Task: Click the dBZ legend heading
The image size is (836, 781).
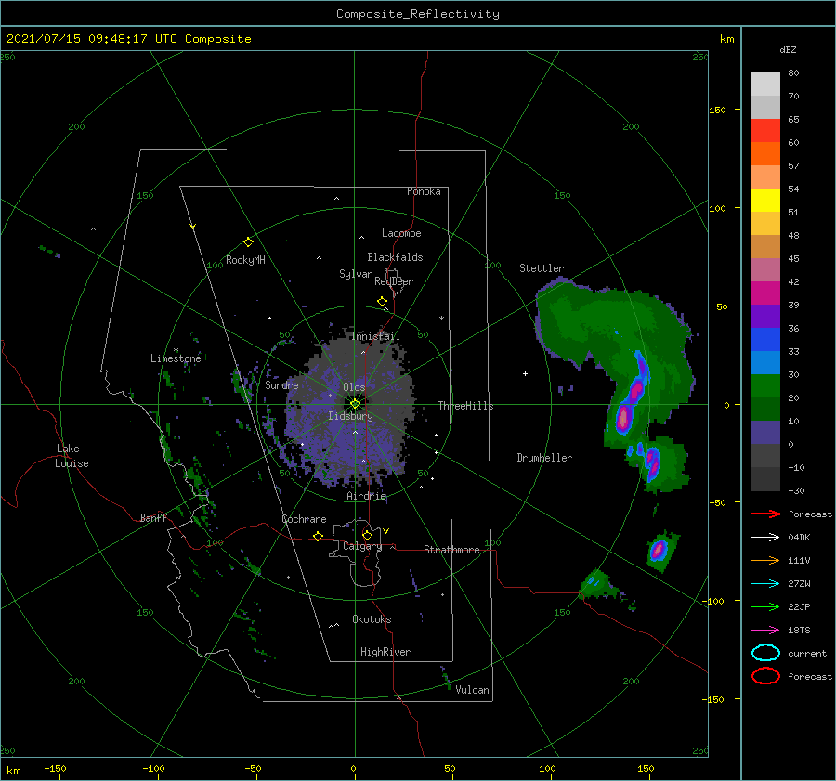Action: pyautogui.click(x=788, y=49)
